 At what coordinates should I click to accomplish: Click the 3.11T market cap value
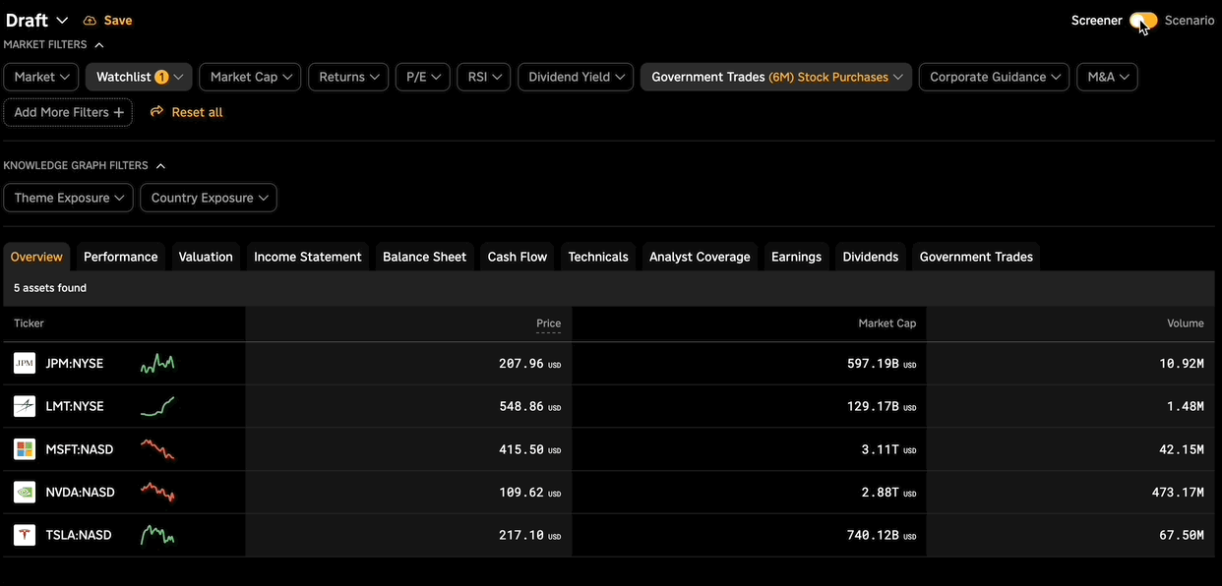pos(881,449)
